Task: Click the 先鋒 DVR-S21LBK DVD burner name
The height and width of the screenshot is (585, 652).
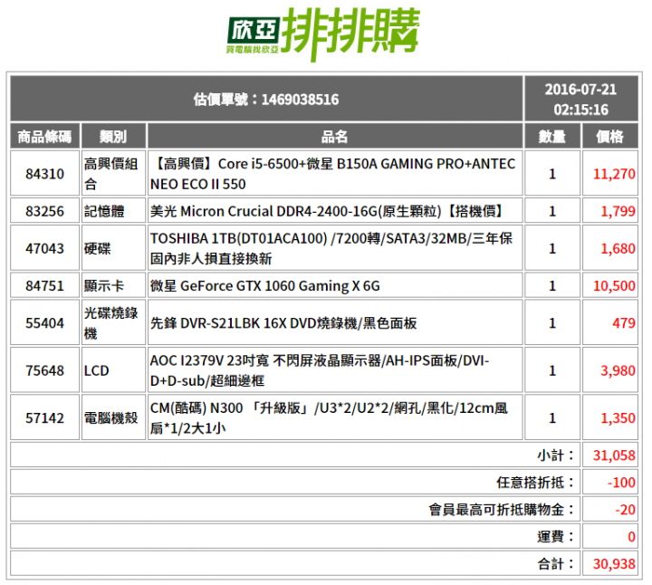Action: point(283,322)
